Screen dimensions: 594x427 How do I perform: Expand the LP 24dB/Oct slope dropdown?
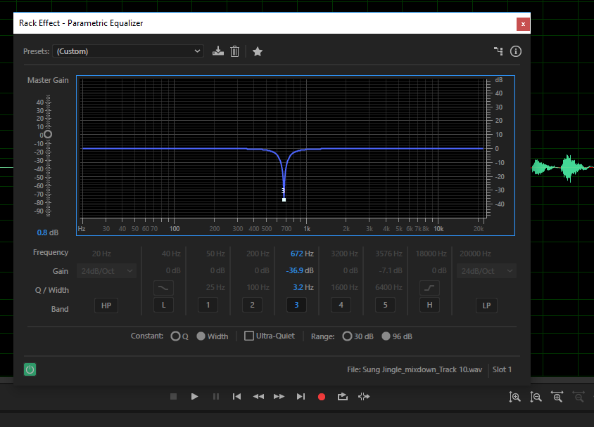point(486,271)
